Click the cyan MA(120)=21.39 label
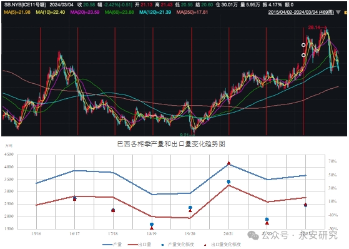The height and width of the screenshot is (249, 349). (x=155, y=13)
